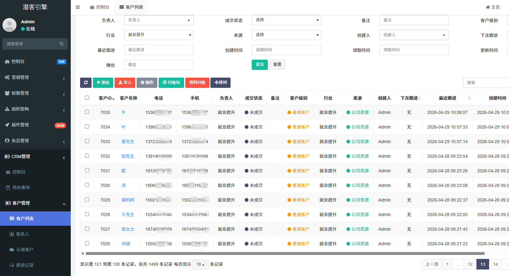Open 权限管理 users menu in sidebar
The image size is (509, 276).
point(35,93)
